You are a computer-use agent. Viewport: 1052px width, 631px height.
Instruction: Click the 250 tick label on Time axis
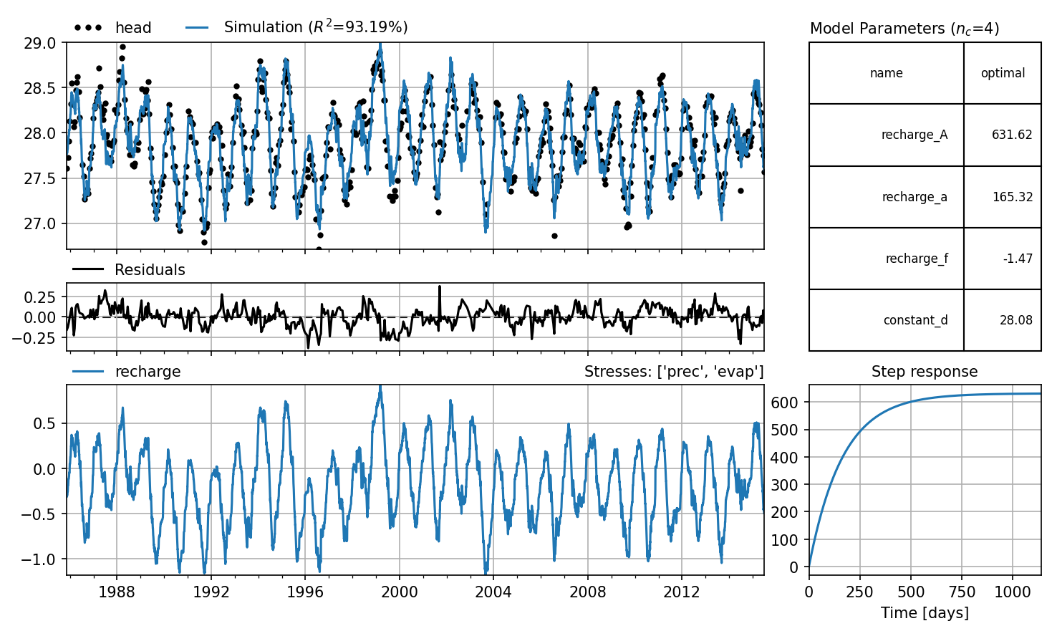coord(860,592)
